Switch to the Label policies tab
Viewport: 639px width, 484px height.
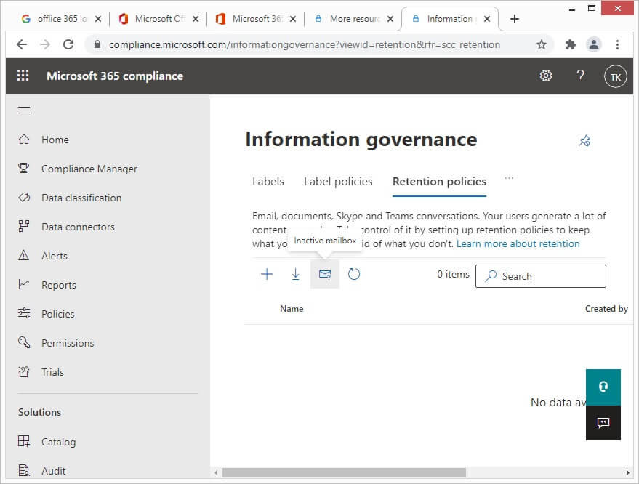point(338,181)
